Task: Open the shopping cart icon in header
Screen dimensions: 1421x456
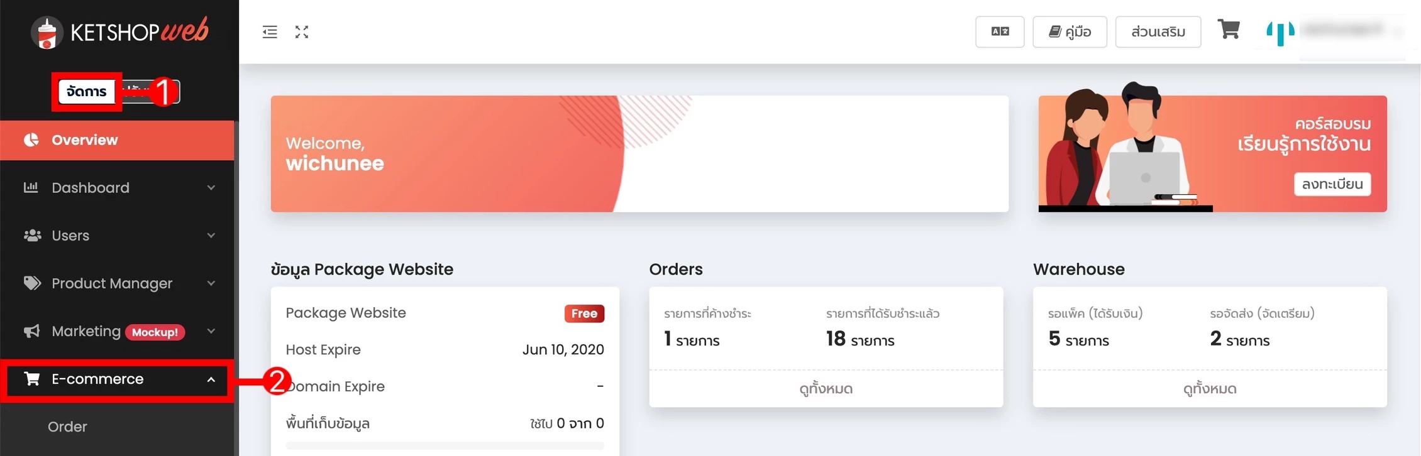Action: point(1229,30)
